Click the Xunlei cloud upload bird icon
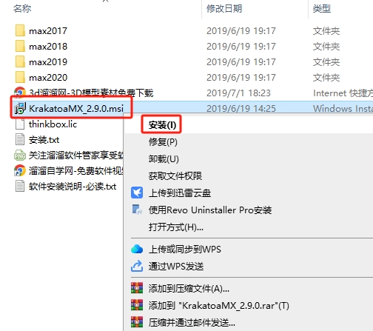 137,193
